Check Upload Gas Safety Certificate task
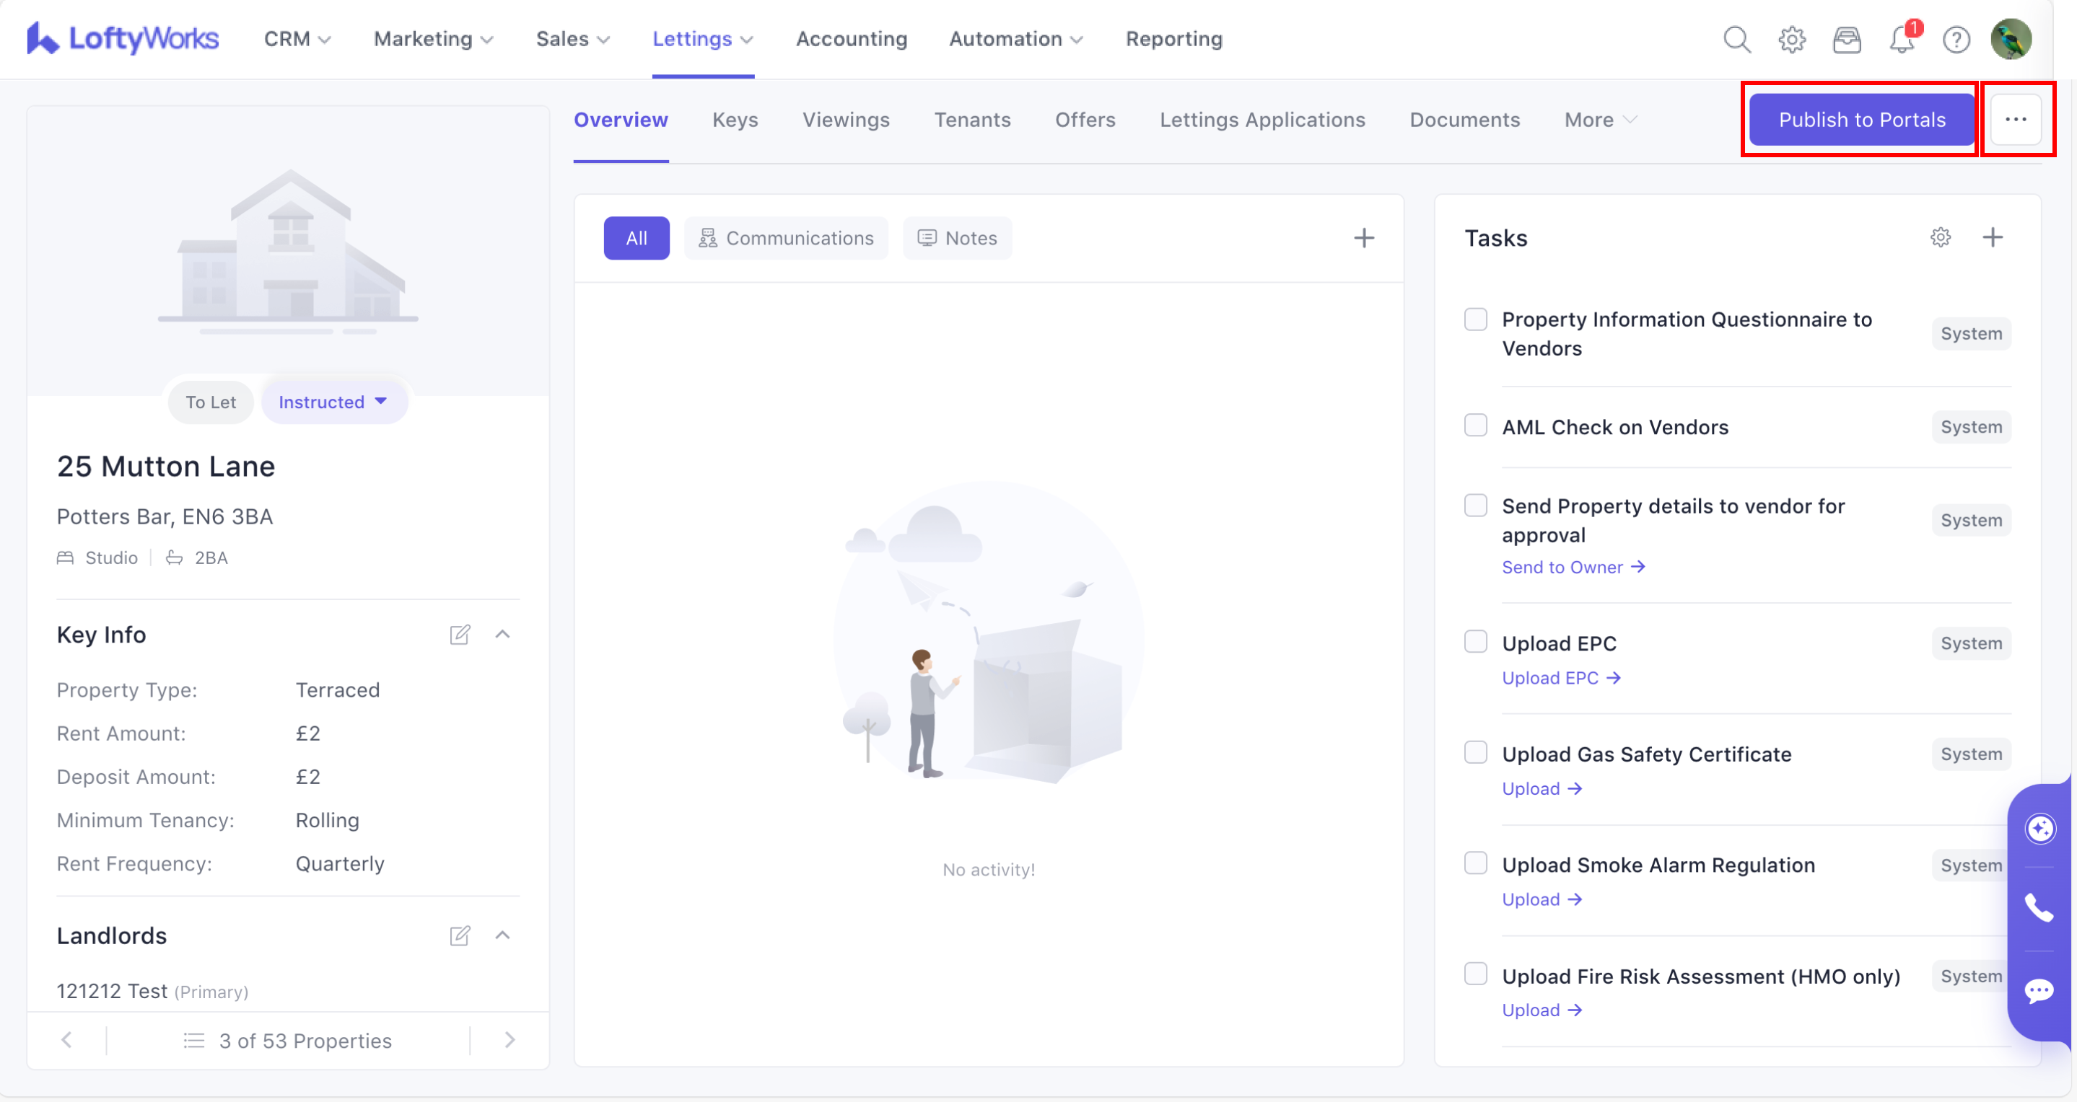This screenshot has width=2077, height=1102. tap(1476, 752)
